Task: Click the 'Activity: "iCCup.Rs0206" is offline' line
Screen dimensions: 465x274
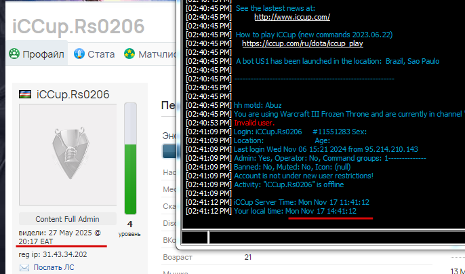Action: [x=289, y=184]
